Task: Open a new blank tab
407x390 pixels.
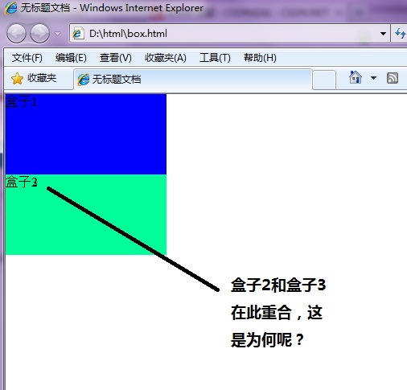Action: (324, 80)
